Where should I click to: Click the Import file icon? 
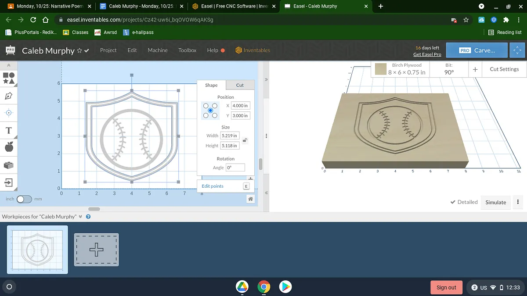[x=9, y=182]
